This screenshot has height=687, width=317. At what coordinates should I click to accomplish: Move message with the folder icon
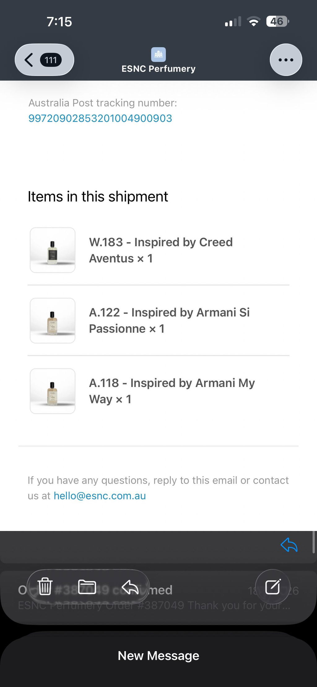click(87, 587)
